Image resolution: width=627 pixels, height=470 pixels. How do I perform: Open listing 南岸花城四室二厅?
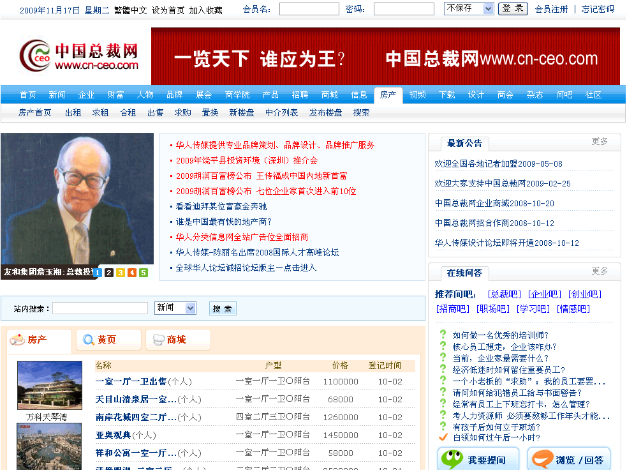136,417
